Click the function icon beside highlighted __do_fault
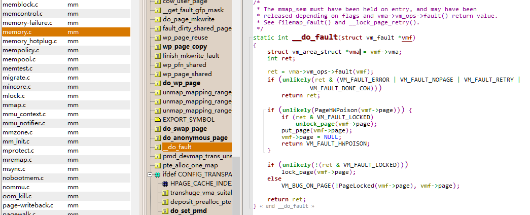The width and height of the screenshot is (530, 215). tap(158, 147)
